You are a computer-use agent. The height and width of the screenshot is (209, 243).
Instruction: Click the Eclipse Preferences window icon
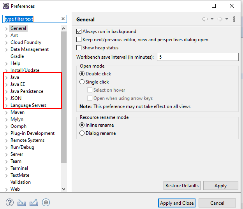coord(6,6)
